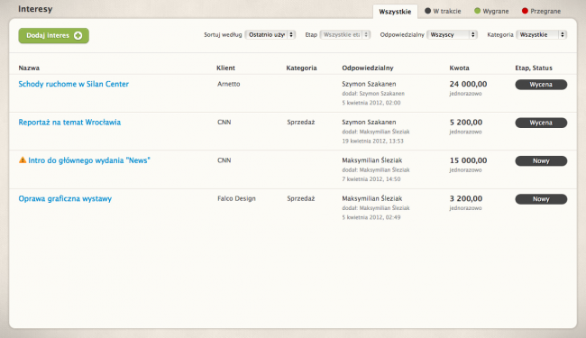
Task: Open Oprawa graficzna wystawy deal
Action: [x=65, y=198]
